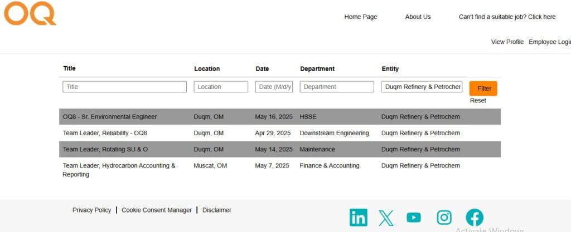
Task: Focus the Department filter input field
Action: click(337, 87)
